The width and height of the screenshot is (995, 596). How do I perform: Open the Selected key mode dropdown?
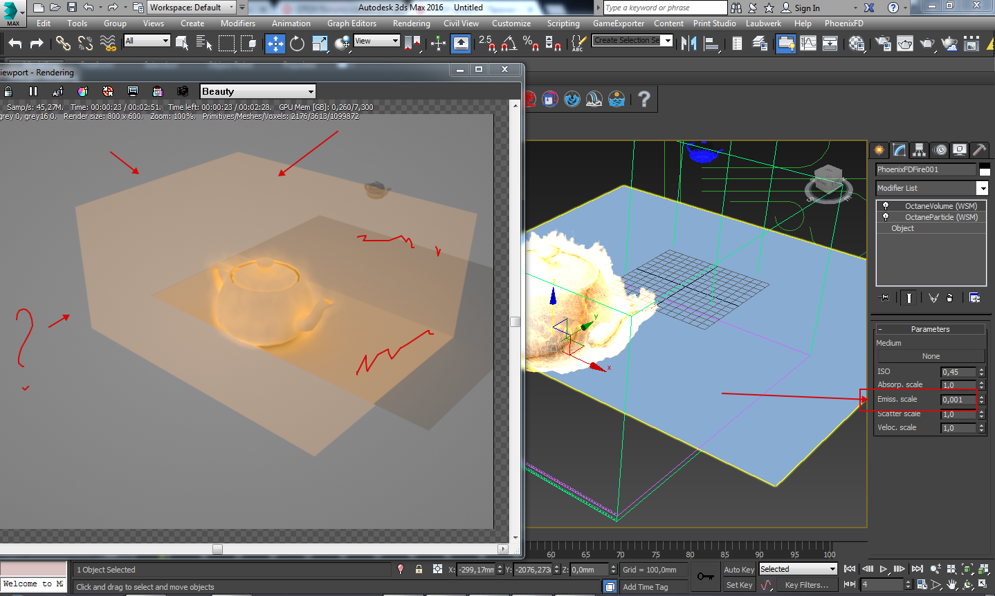[x=798, y=569]
